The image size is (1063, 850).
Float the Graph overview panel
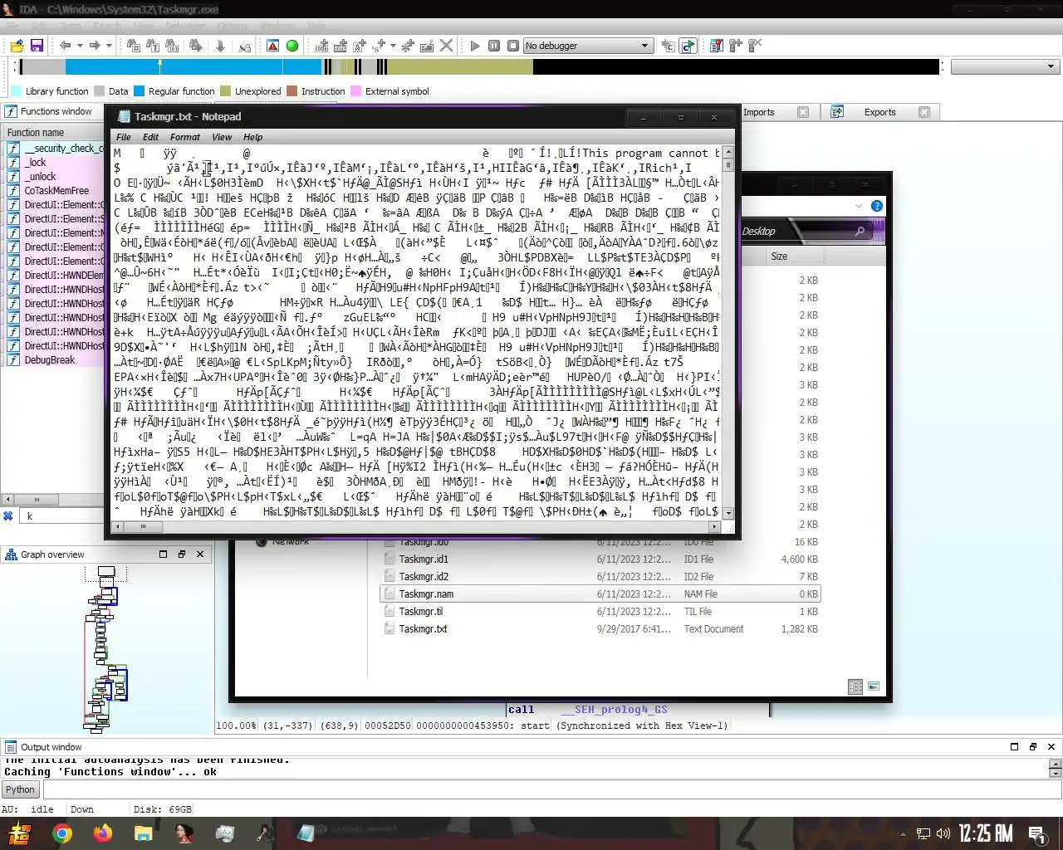(x=181, y=554)
